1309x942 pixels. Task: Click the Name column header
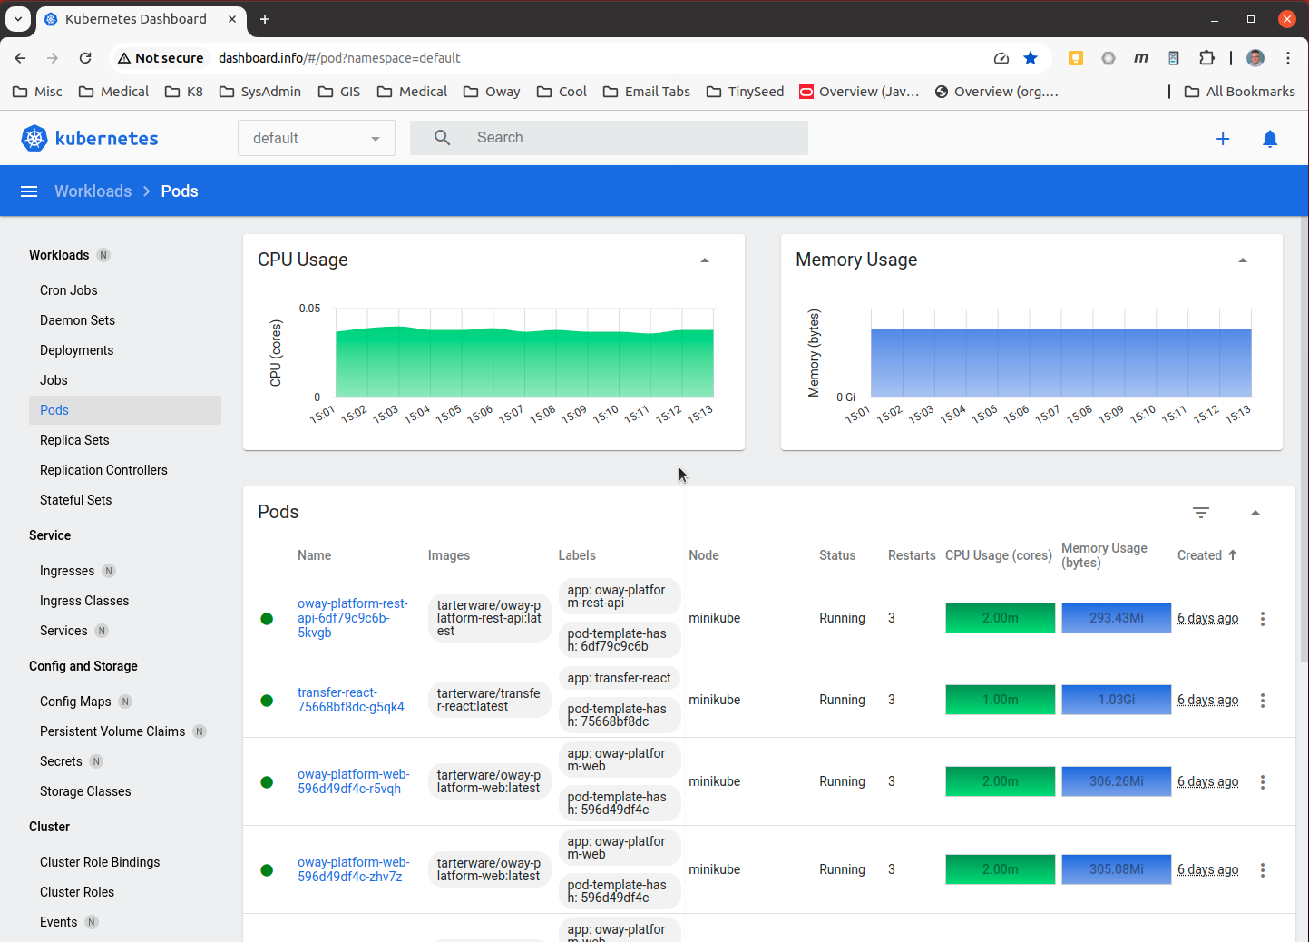(315, 555)
